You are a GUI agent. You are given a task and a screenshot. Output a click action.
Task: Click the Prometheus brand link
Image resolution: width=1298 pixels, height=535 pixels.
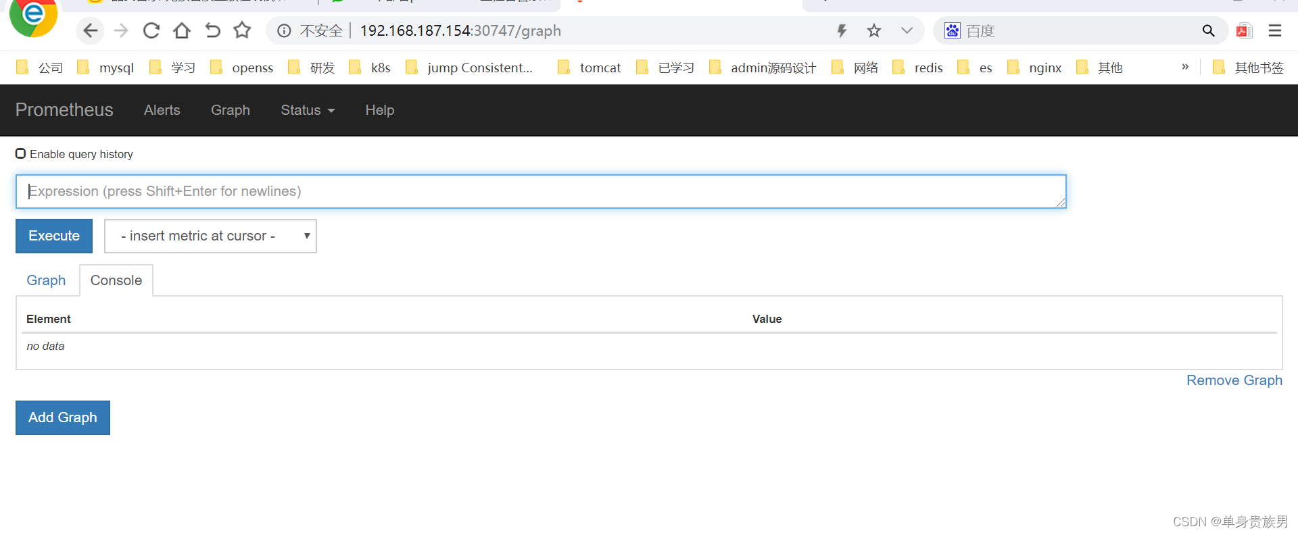click(64, 110)
